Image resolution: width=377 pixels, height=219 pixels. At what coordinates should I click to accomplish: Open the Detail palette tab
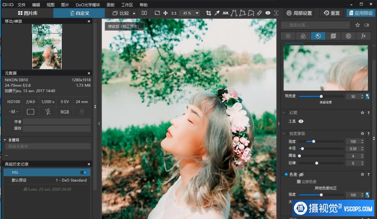coord(318,36)
